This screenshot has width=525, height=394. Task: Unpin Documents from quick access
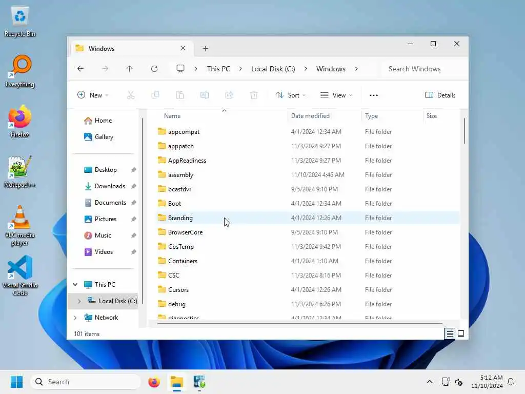tap(134, 203)
